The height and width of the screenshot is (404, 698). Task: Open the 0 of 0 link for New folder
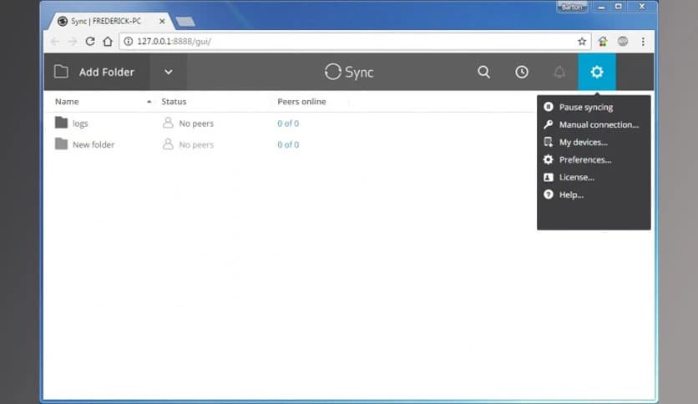(x=288, y=144)
